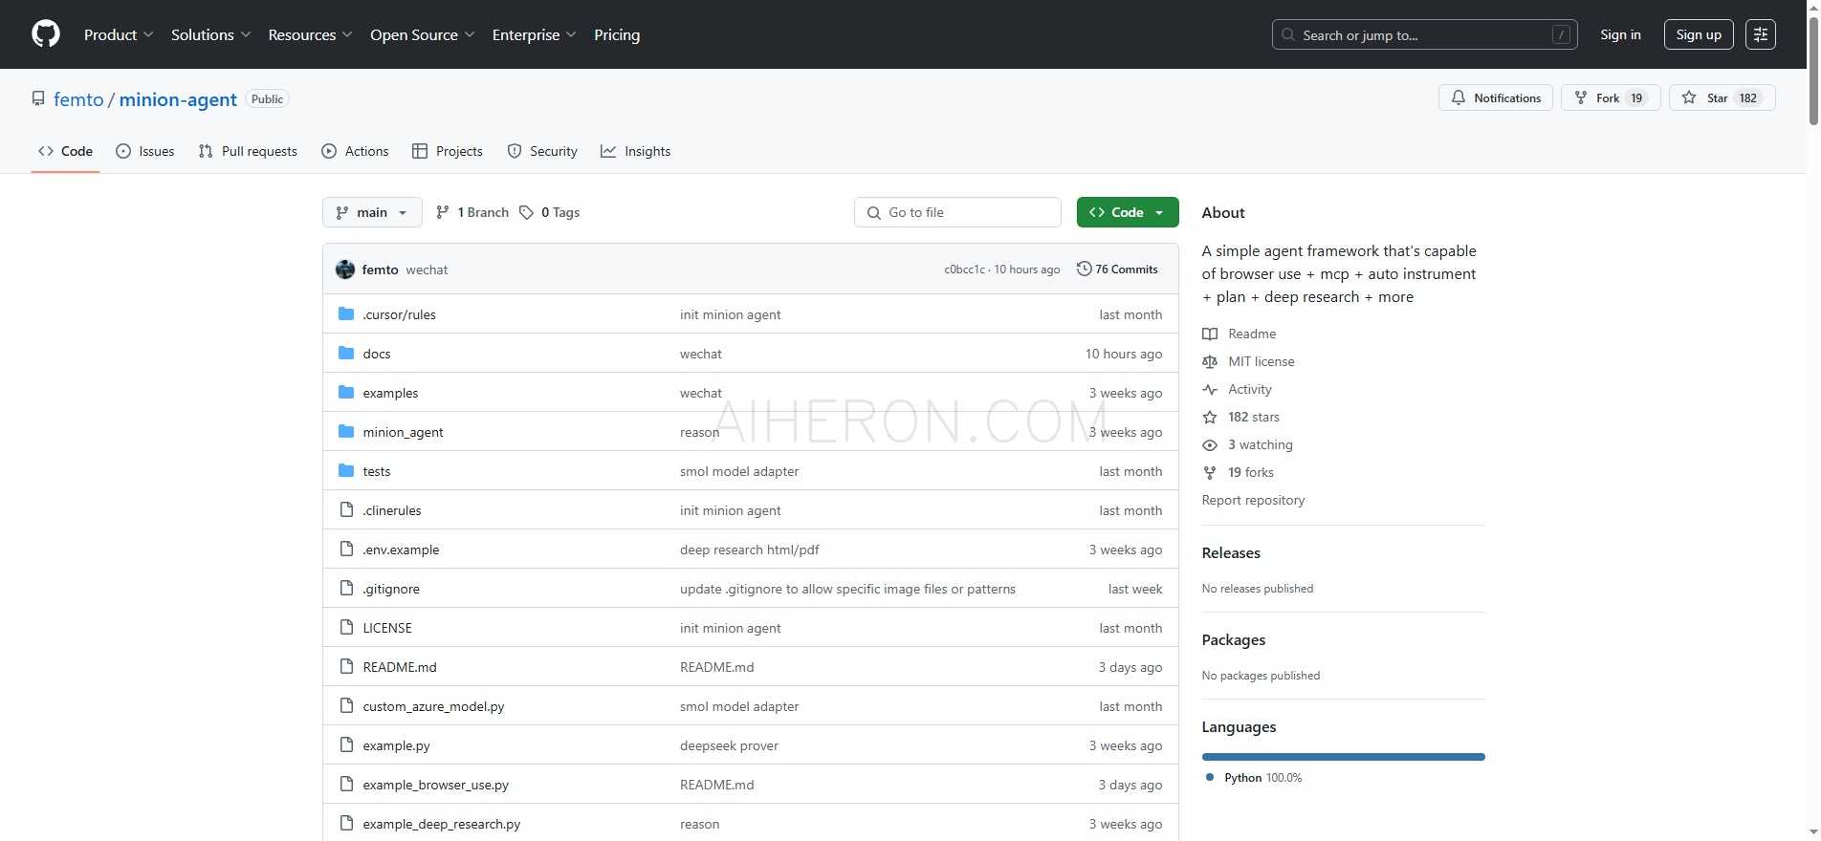Click the file icon for example.py
The height and width of the screenshot is (841, 1821).
coord(346,744)
